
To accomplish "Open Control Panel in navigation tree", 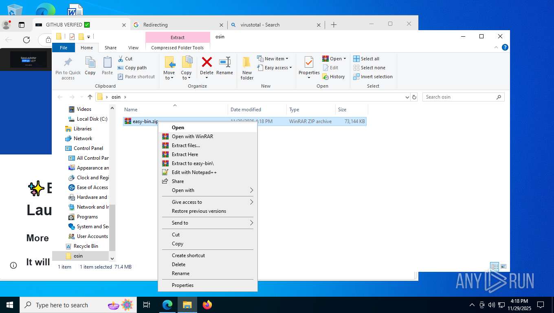I will pos(84,148).
